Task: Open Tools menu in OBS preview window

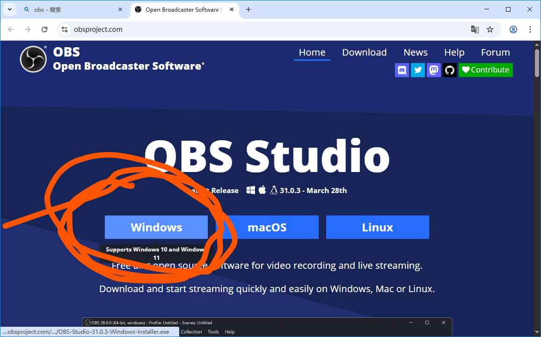Action: [213, 332]
